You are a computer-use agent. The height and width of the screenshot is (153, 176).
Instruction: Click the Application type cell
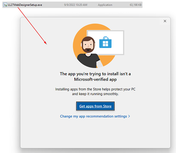[x=105, y=5]
